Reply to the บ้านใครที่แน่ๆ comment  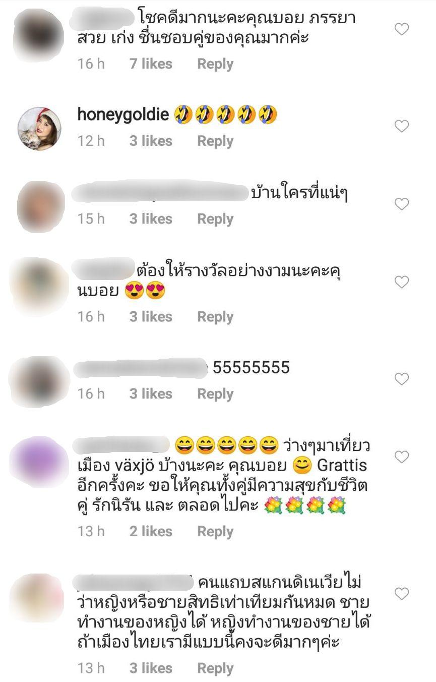point(215,219)
